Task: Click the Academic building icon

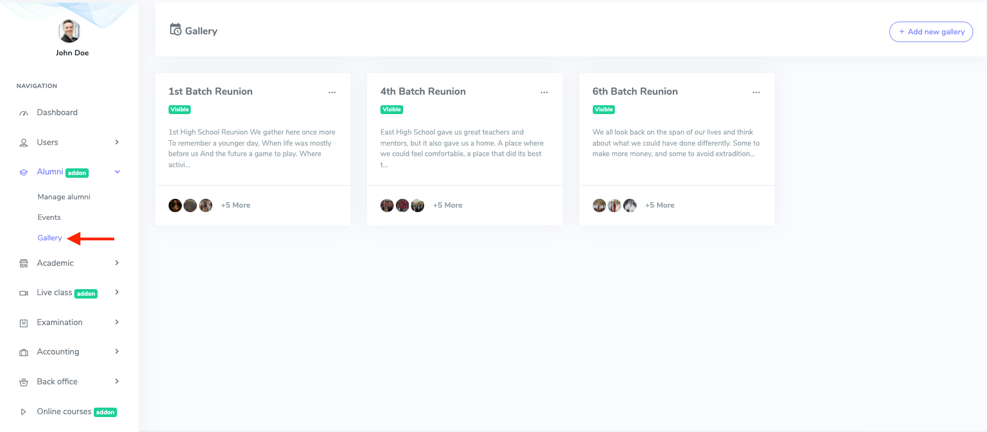Action: [x=24, y=264]
